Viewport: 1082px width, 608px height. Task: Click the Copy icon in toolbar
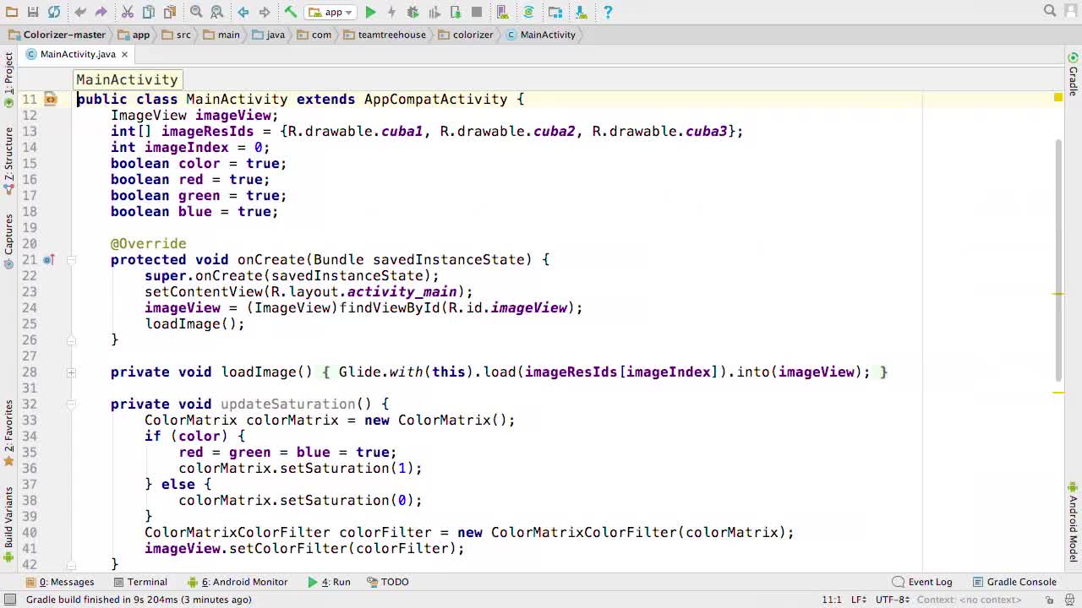pyautogui.click(x=149, y=12)
